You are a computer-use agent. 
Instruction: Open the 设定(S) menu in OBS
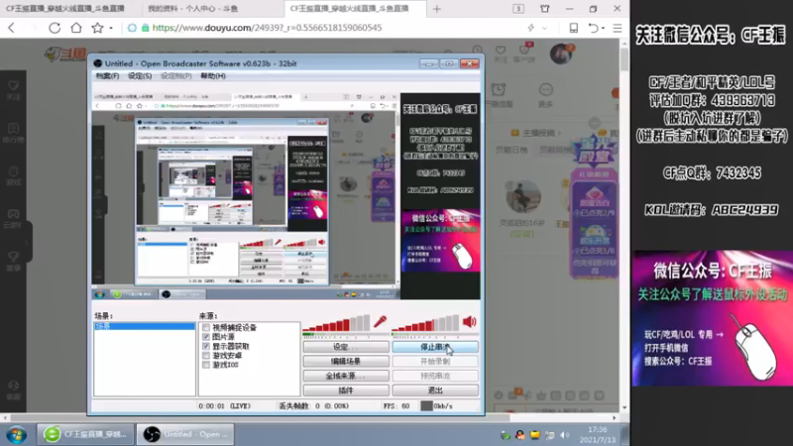[x=140, y=76]
